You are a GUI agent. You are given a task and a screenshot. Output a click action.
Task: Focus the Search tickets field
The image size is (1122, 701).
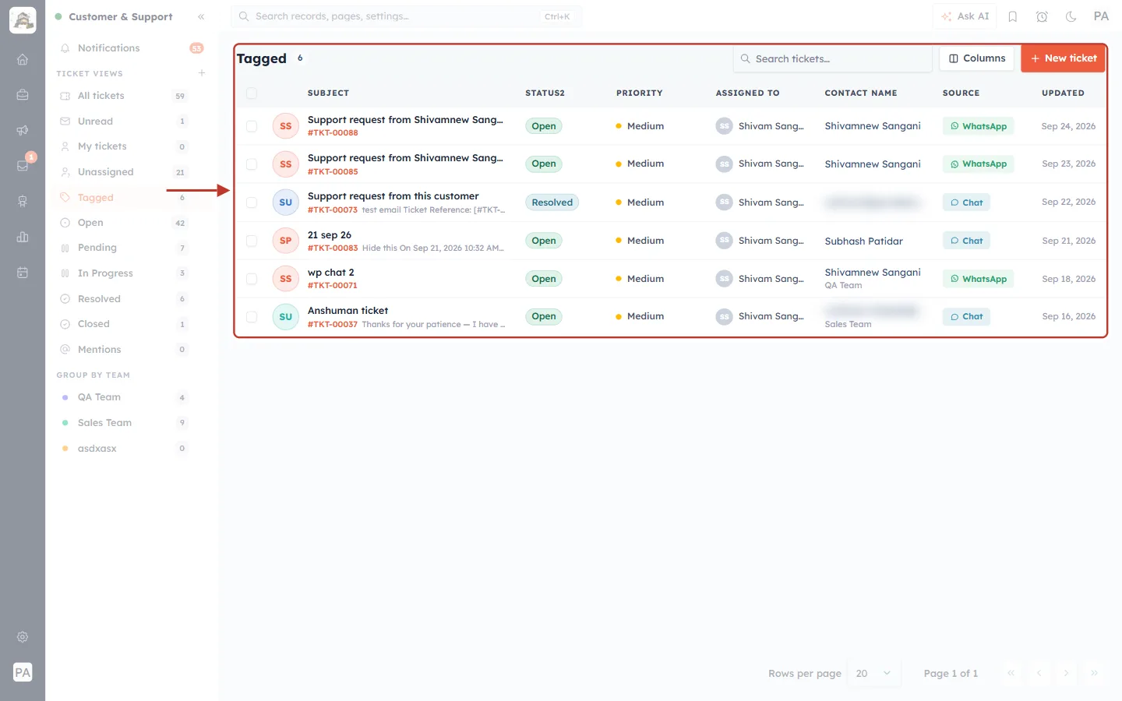[833, 58]
